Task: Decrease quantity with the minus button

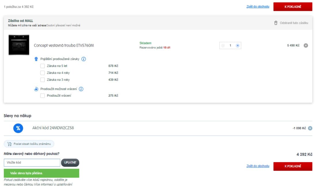Action: tap(223, 46)
